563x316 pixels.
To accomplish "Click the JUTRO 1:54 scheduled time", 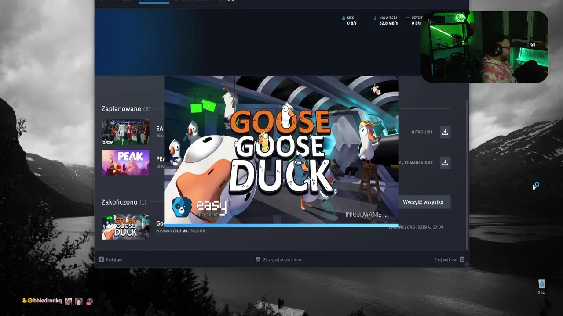I will [x=422, y=132].
